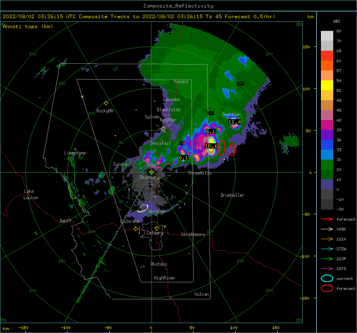Click the ThreeHills label
357x333 pixels.
pyautogui.click(x=200, y=173)
